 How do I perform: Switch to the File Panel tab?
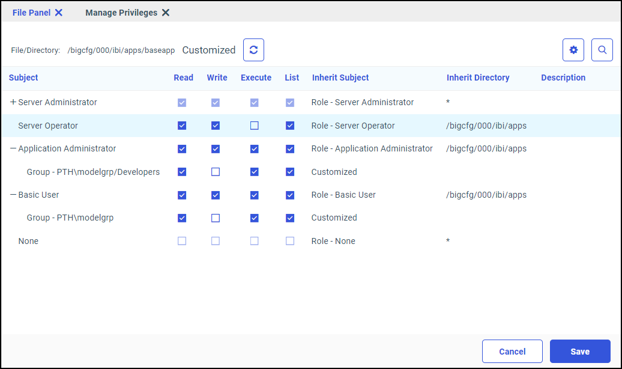click(x=31, y=12)
